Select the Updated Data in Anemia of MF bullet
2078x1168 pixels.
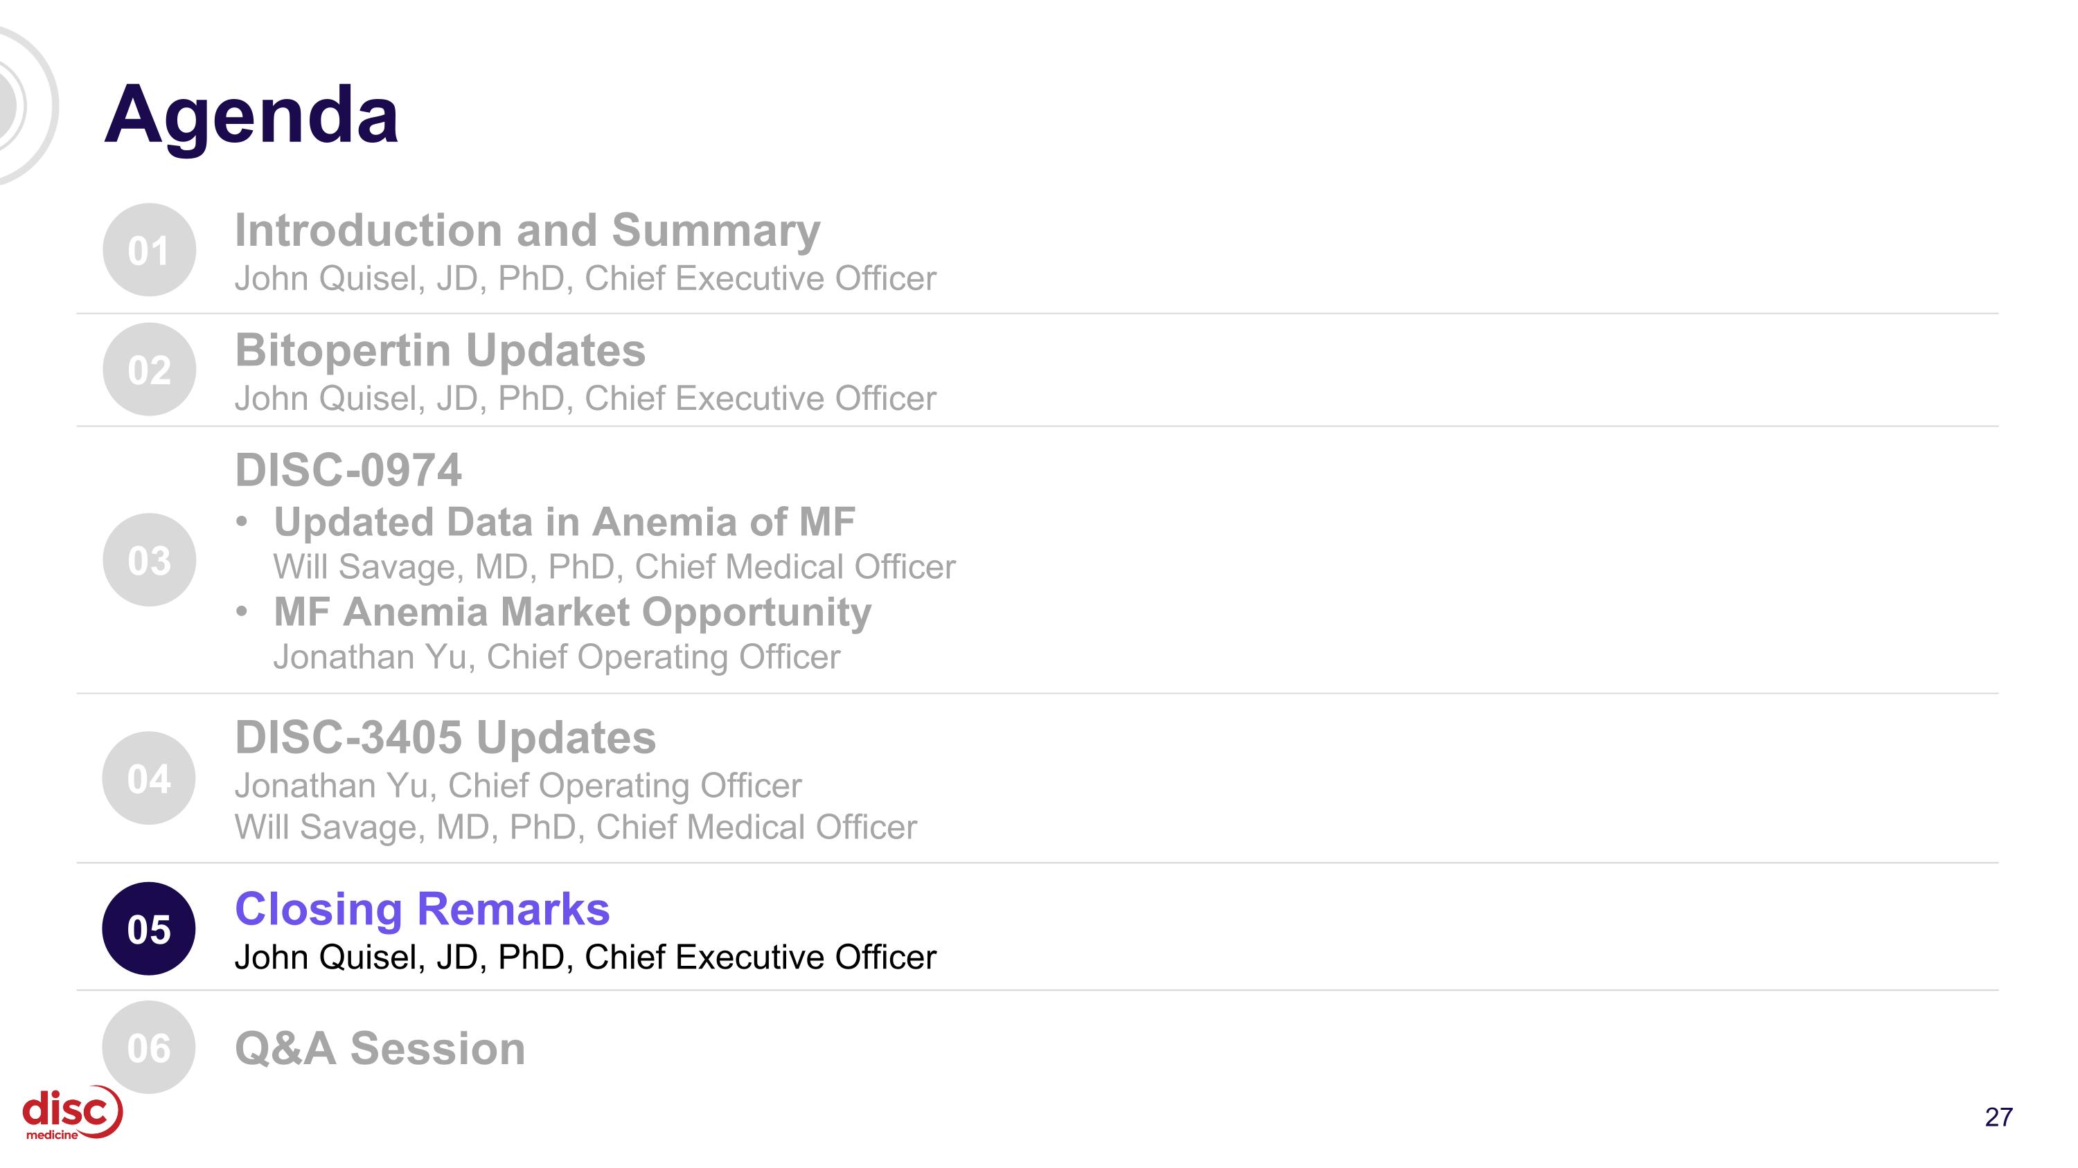coord(564,521)
